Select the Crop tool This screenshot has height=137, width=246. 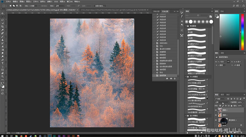2,26
